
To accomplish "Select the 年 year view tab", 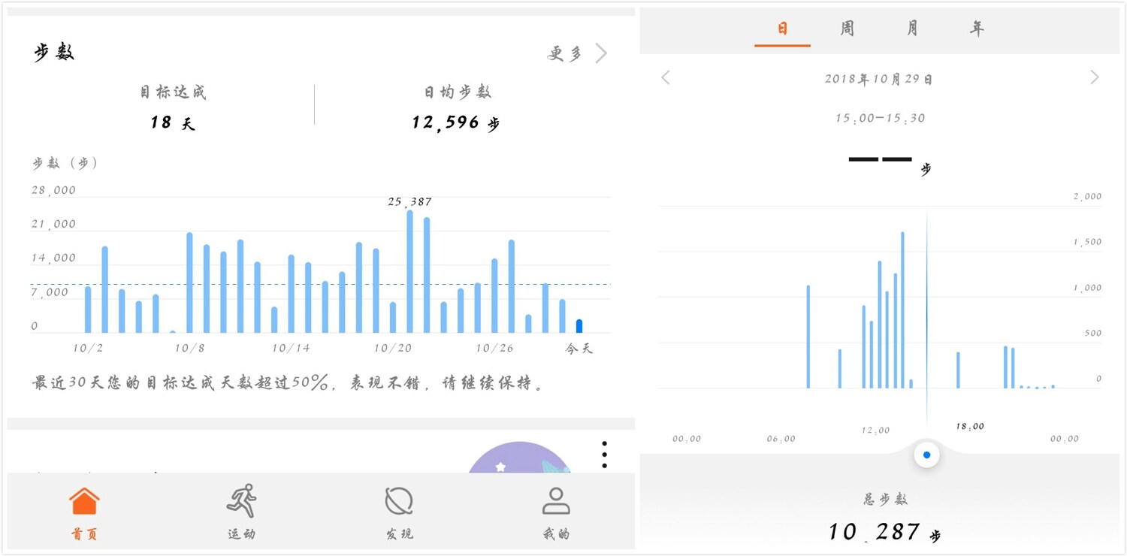I will (x=977, y=29).
